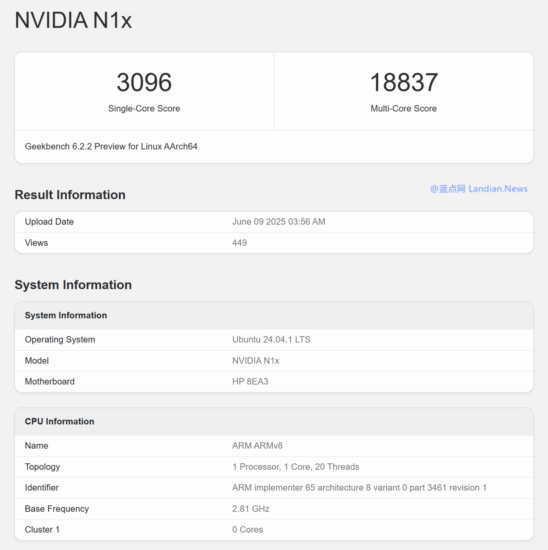Click the CPU name ARM ARMv8

pos(257,446)
